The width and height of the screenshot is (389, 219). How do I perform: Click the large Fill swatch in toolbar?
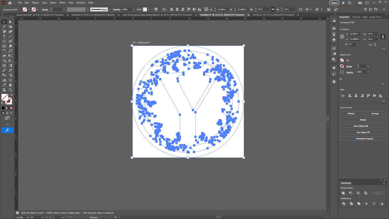pos(5,97)
